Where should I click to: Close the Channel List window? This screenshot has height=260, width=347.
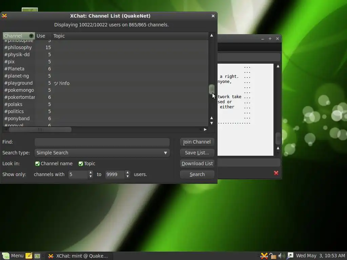coord(213,16)
